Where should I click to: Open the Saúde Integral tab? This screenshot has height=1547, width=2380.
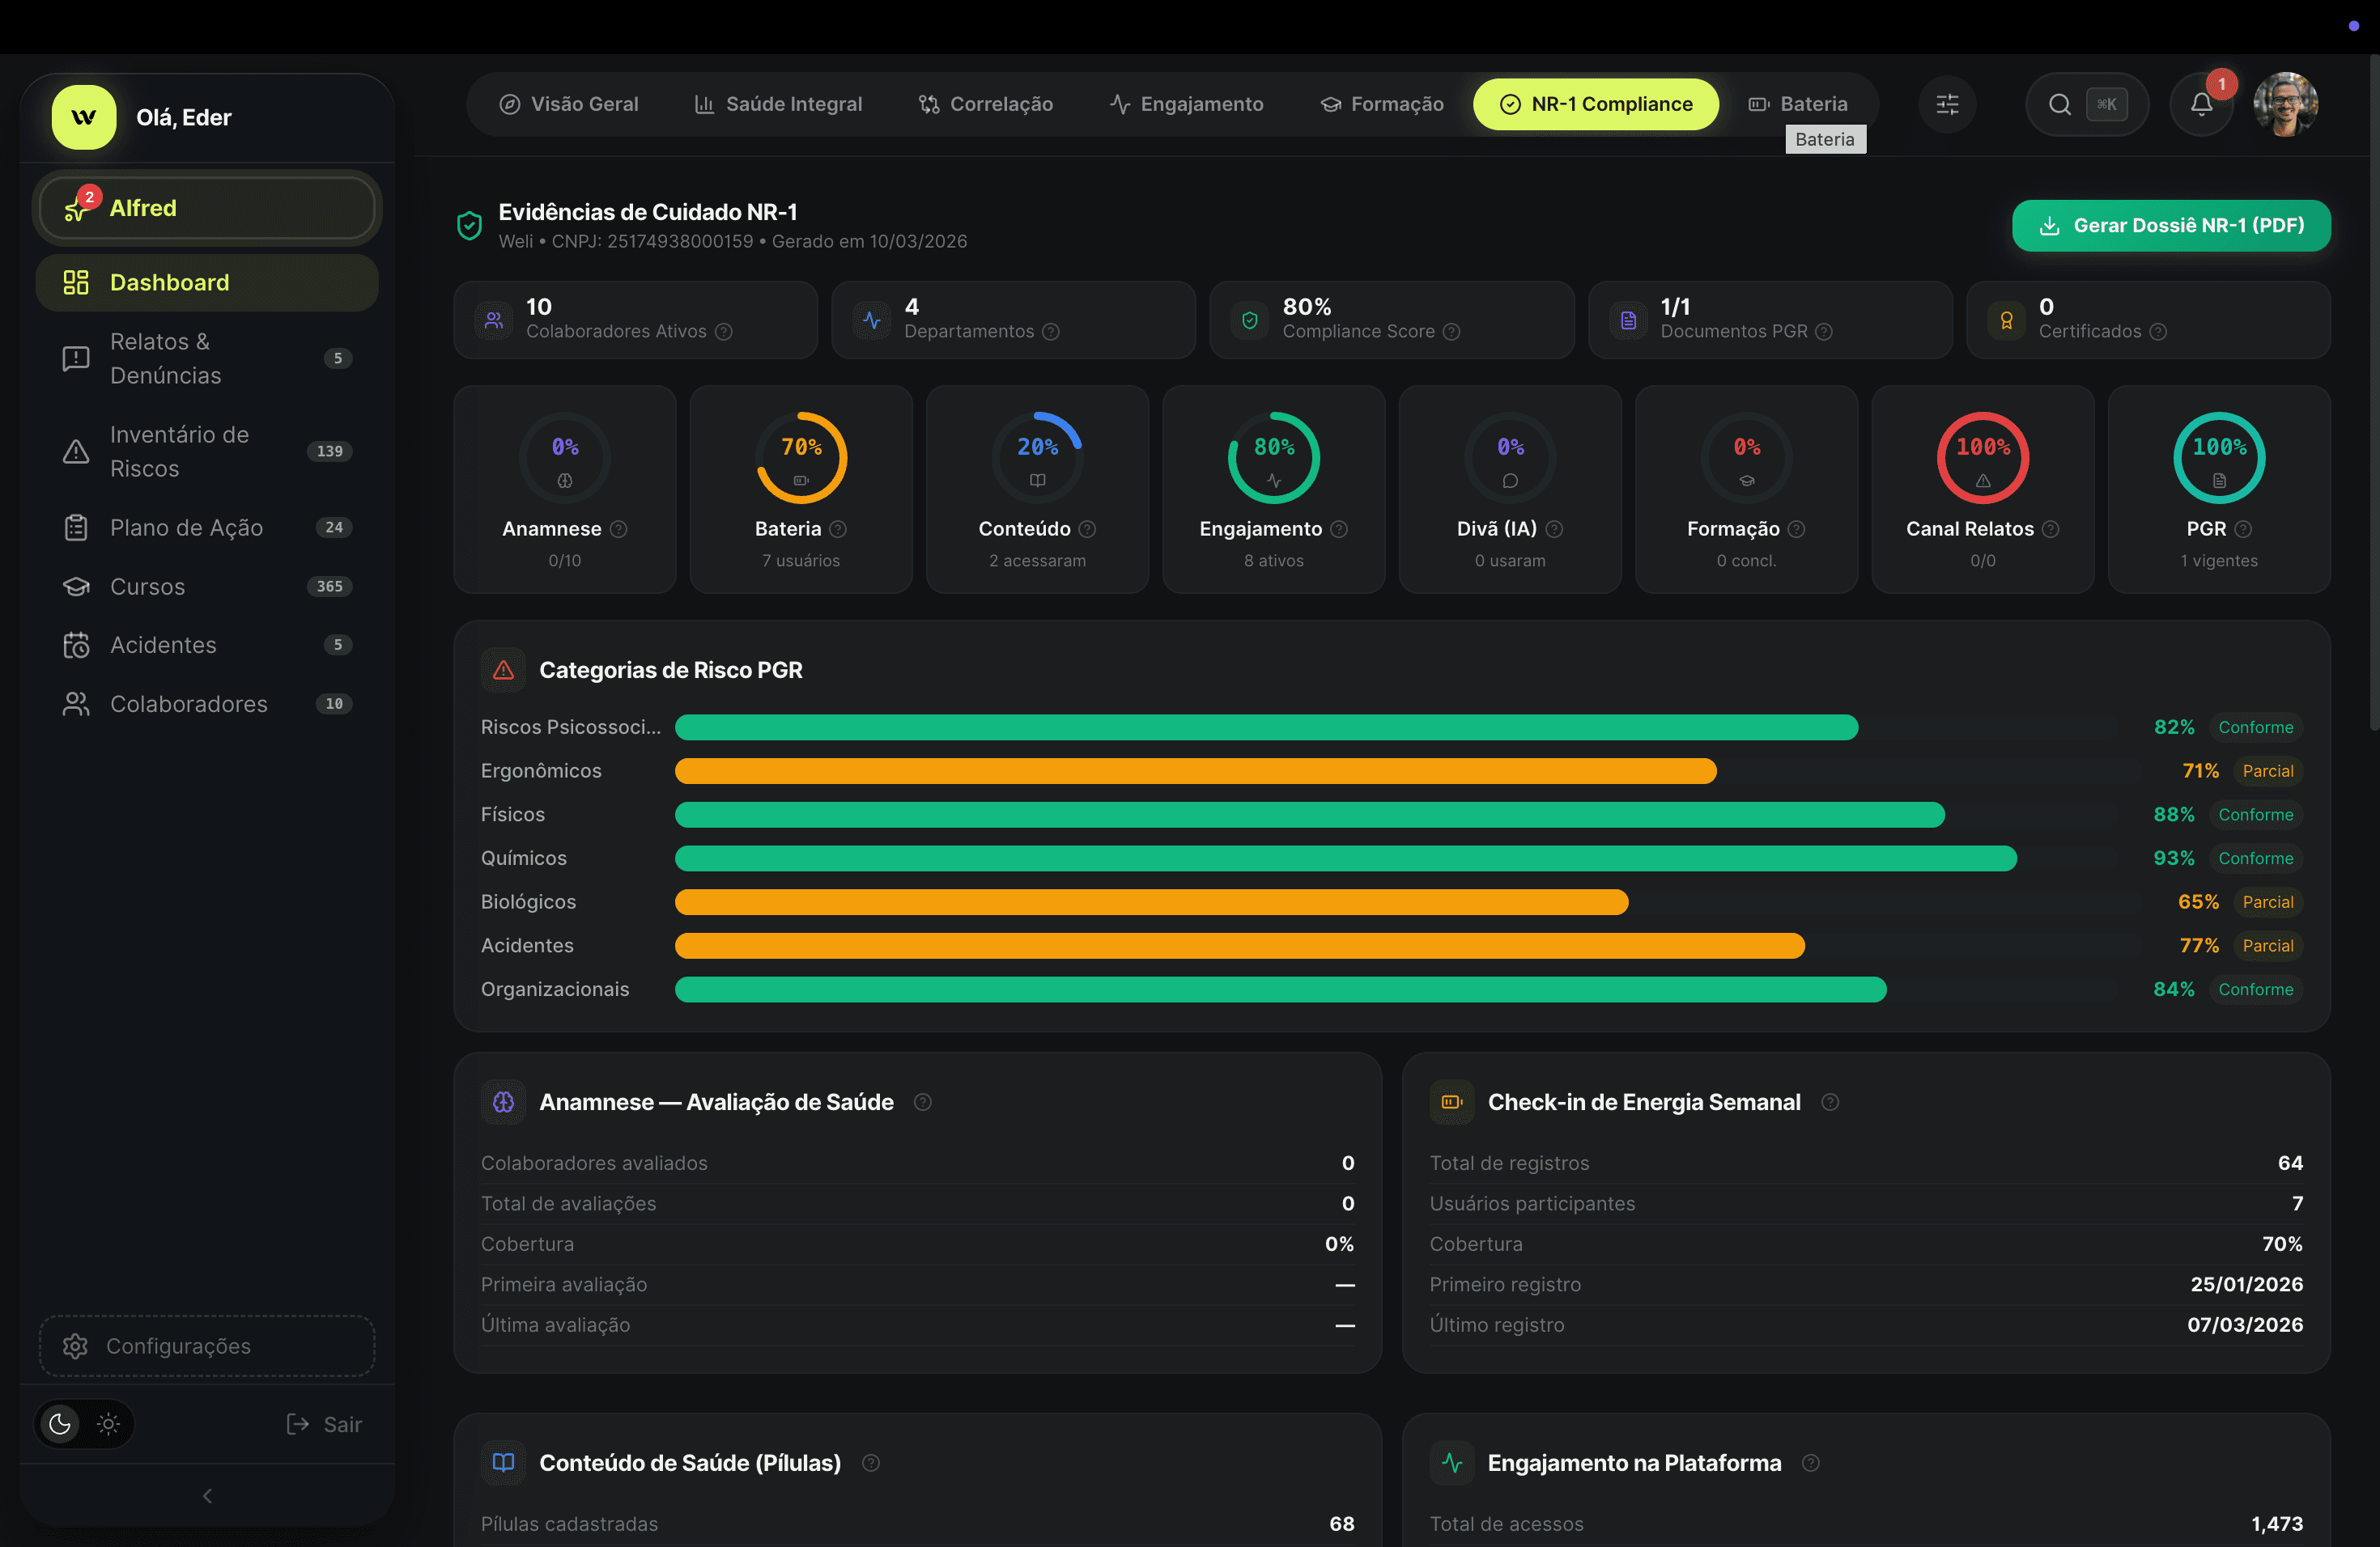tap(778, 104)
